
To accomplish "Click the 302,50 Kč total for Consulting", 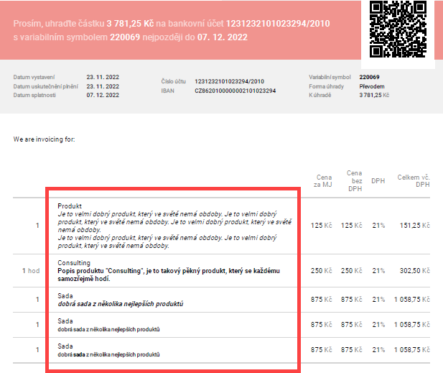I will pyautogui.click(x=415, y=270).
